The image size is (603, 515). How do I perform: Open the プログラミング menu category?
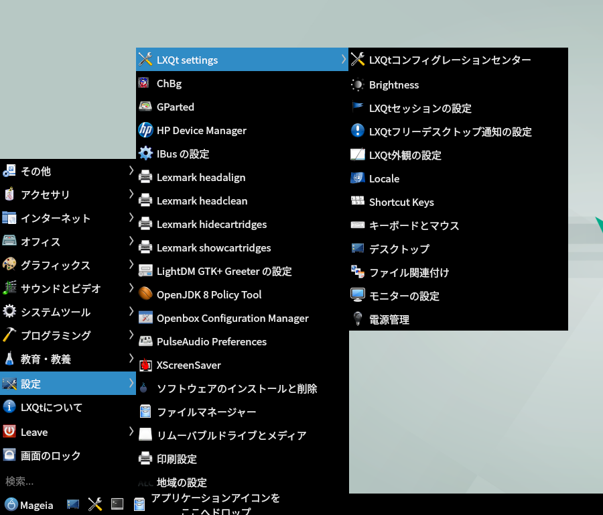[x=68, y=335]
